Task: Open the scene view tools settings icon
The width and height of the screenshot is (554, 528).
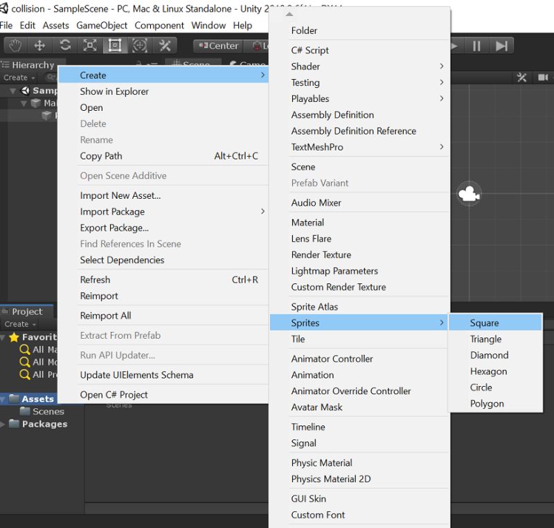Action: (522, 78)
